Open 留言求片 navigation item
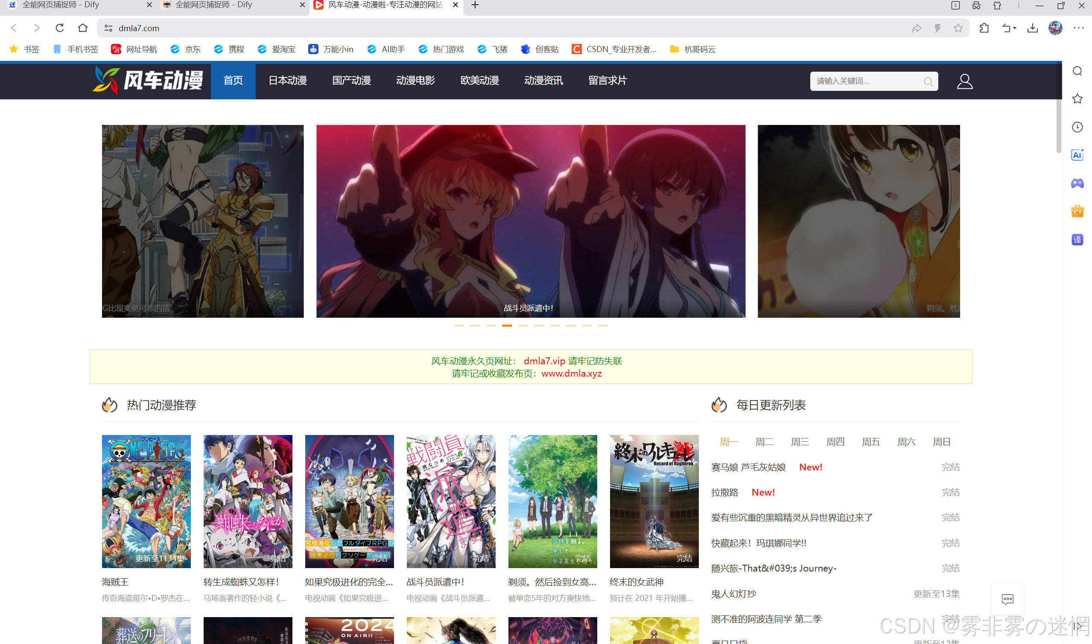The width and height of the screenshot is (1092, 644). coord(607,81)
